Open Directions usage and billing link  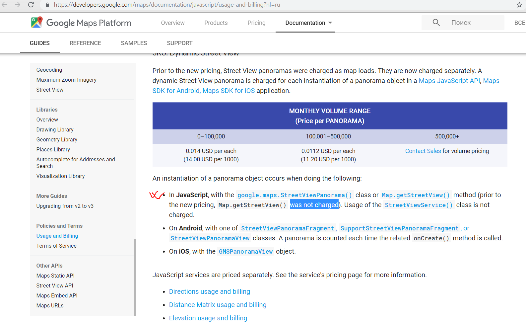(210, 291)
